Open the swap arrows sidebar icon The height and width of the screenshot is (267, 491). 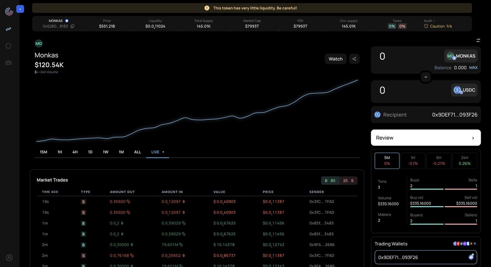click(9, 29)
